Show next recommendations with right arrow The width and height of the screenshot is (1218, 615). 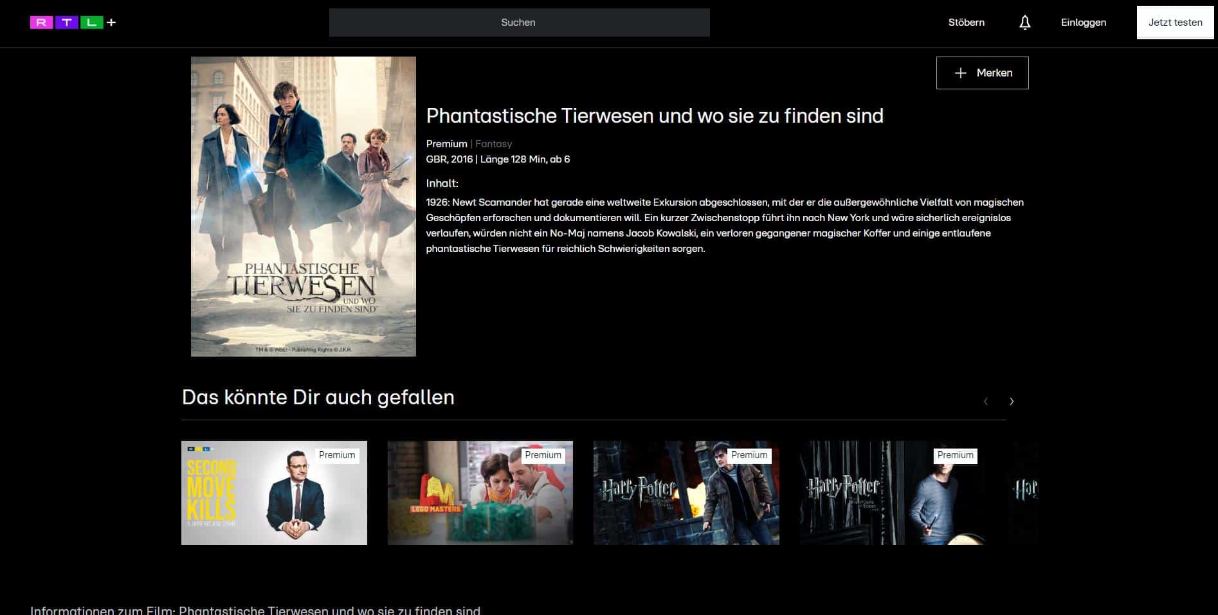pos(1012,402)
